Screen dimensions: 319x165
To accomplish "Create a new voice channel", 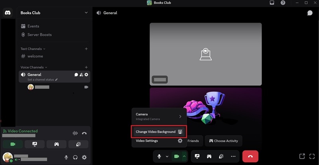I will point(86,67).
